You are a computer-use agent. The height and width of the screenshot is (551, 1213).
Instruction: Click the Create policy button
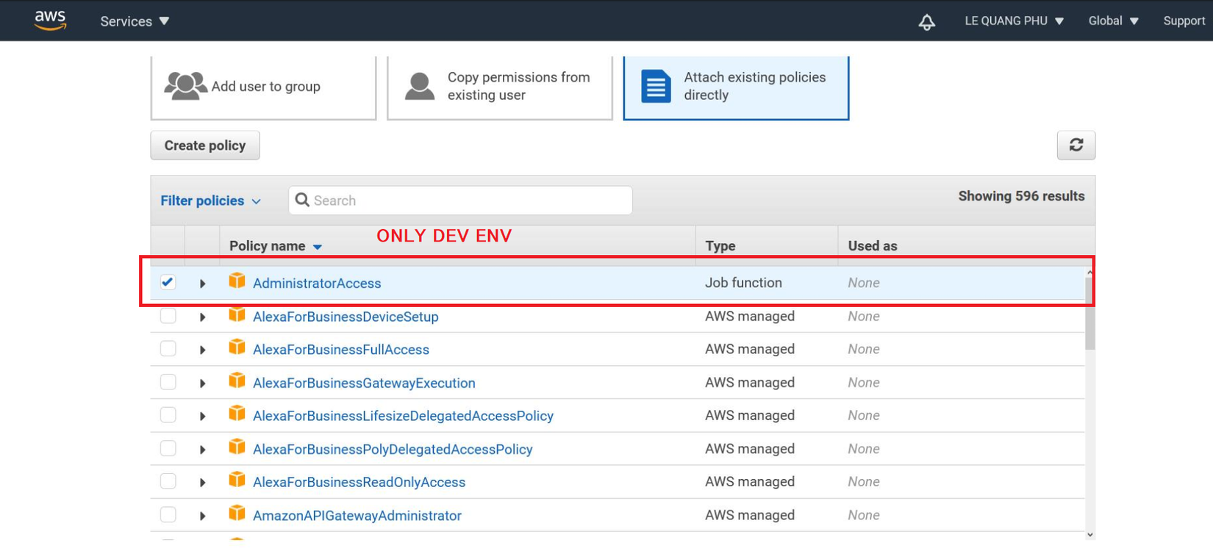pyautogui.click(x=205, y=145)
